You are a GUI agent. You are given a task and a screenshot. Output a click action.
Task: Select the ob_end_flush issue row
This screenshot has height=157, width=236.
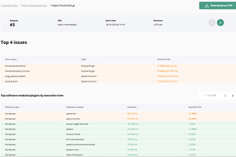tap(12, 81)
